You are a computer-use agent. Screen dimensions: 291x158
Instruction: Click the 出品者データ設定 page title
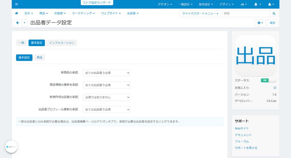pos(51,23)
